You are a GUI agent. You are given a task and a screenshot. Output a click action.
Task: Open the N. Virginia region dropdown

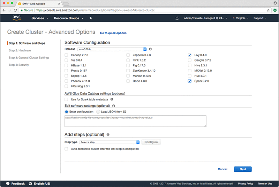coord(240,18)
